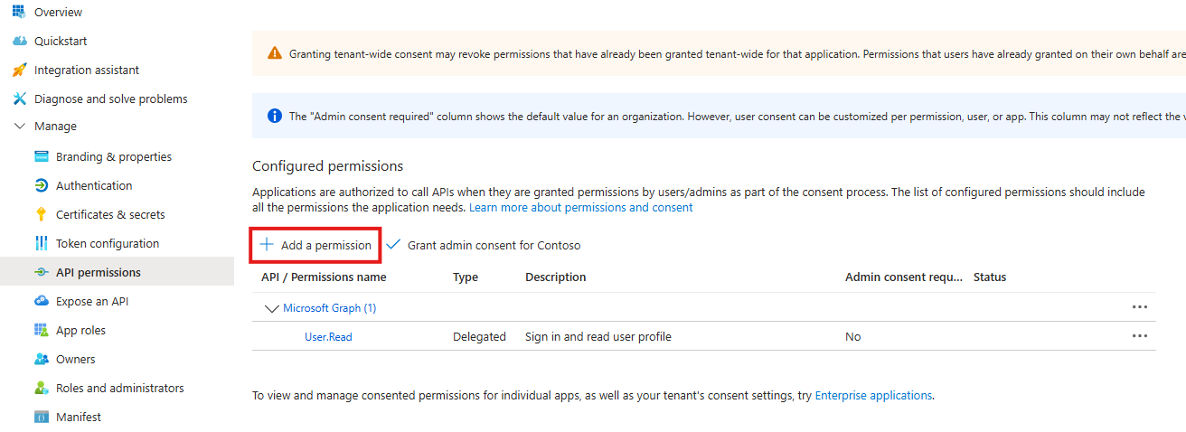Viewport: 1186px width, 432px height.
Task: Click the Diagnose and solve problems icon
Action: pyautogui.click(x=19, y=99)
